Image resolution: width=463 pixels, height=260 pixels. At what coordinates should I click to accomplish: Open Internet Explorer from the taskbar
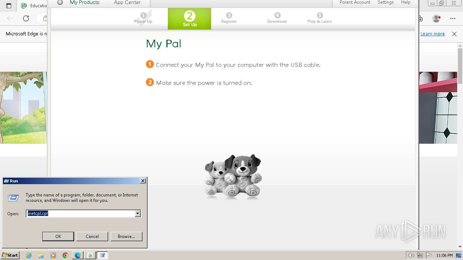coord(29,255)
